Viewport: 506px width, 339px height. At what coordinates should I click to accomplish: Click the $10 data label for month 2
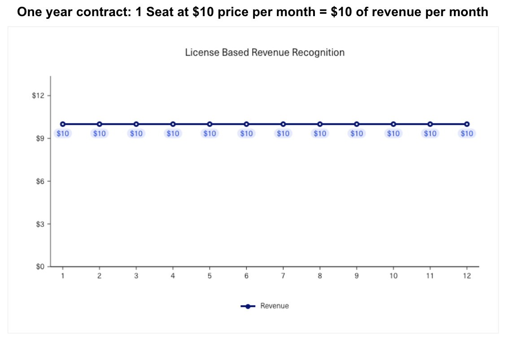pos(100,133)
